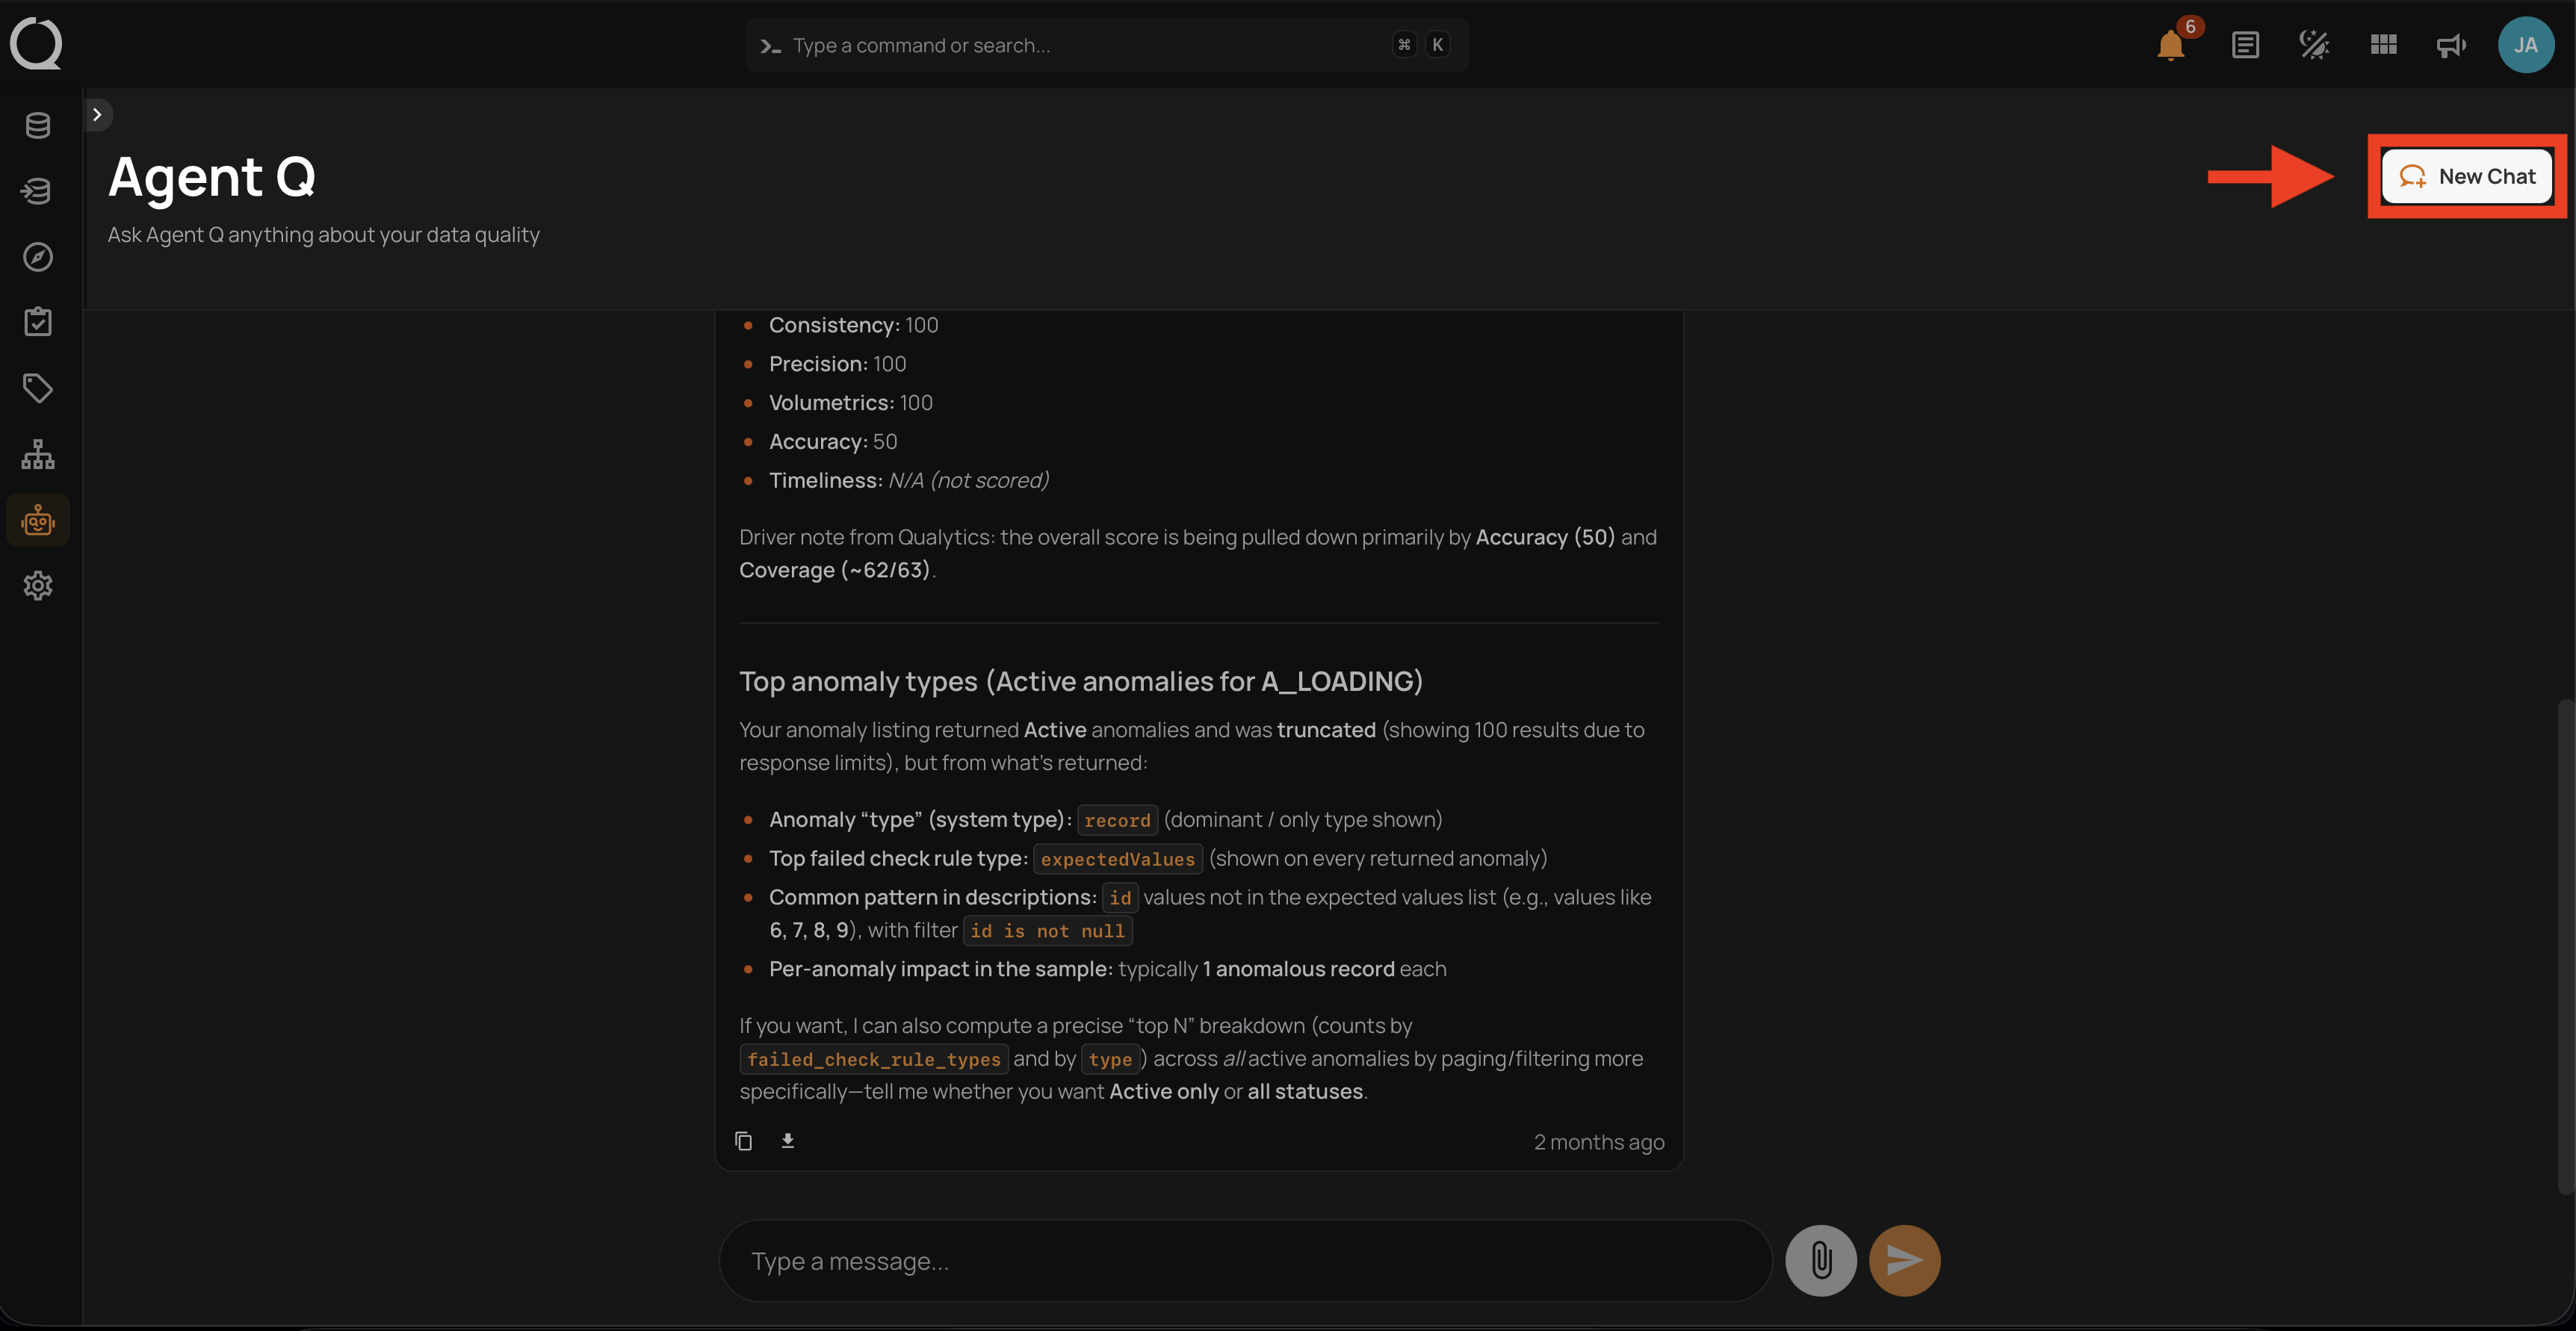Image resolution: width=2576 pixels, height=1331 pixels.
Task: Select the Agent Q robot icon
Action: 38,520
